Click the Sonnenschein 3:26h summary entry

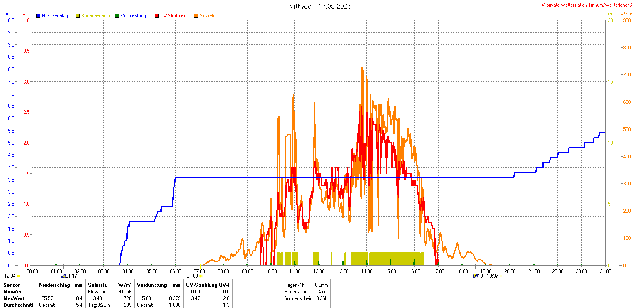306,298
